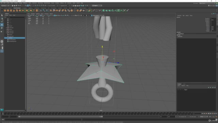Click the SVG shelf icon
The image size is (218, 123).
(37, 11)
